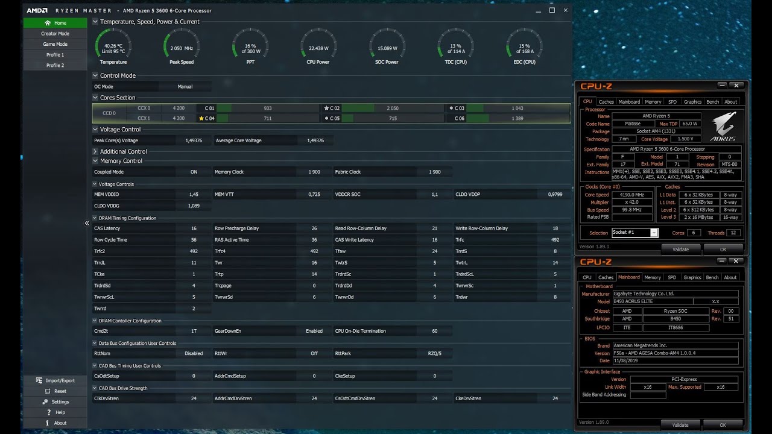Viewport: 772px width, 434px height.
Task: Toggle the Coupled Mode ON value
Action: [194, 172]
